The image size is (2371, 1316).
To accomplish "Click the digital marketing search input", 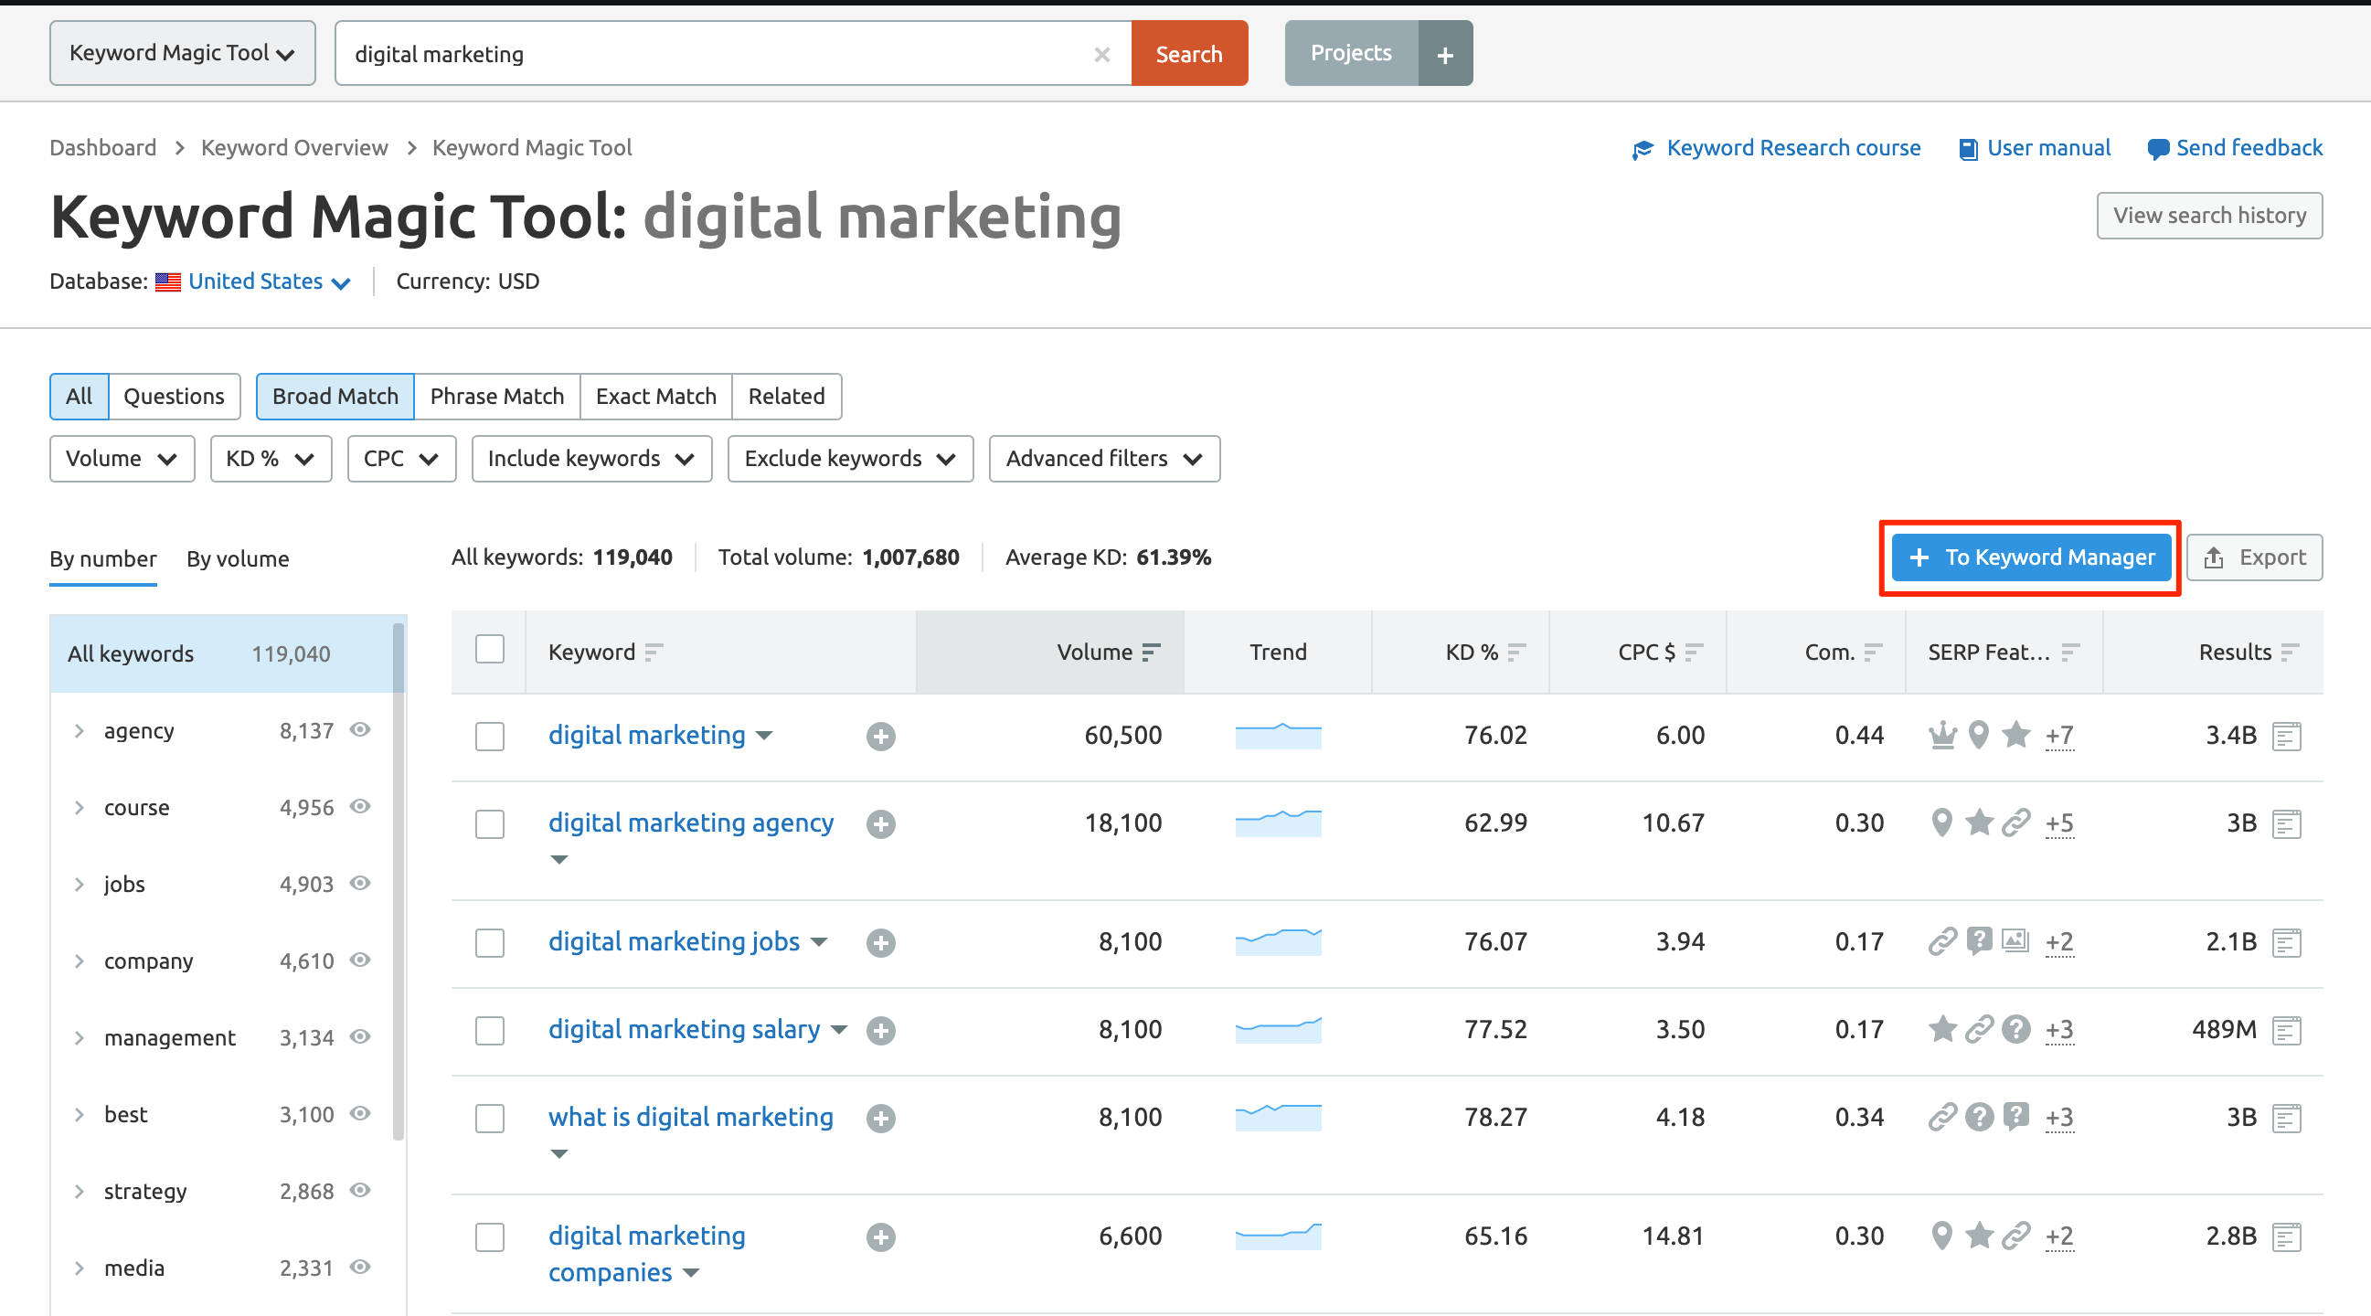I will click(x=718, y=54).
